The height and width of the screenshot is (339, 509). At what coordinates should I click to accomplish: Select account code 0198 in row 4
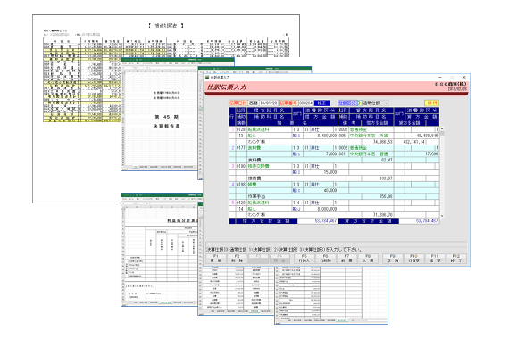[x=241, y=185]
